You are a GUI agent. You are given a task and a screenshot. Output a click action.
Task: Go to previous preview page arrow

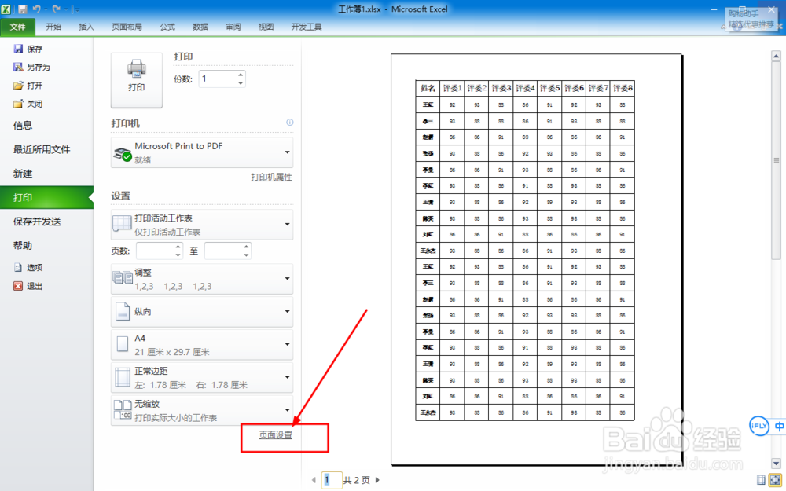click(314, 480)
